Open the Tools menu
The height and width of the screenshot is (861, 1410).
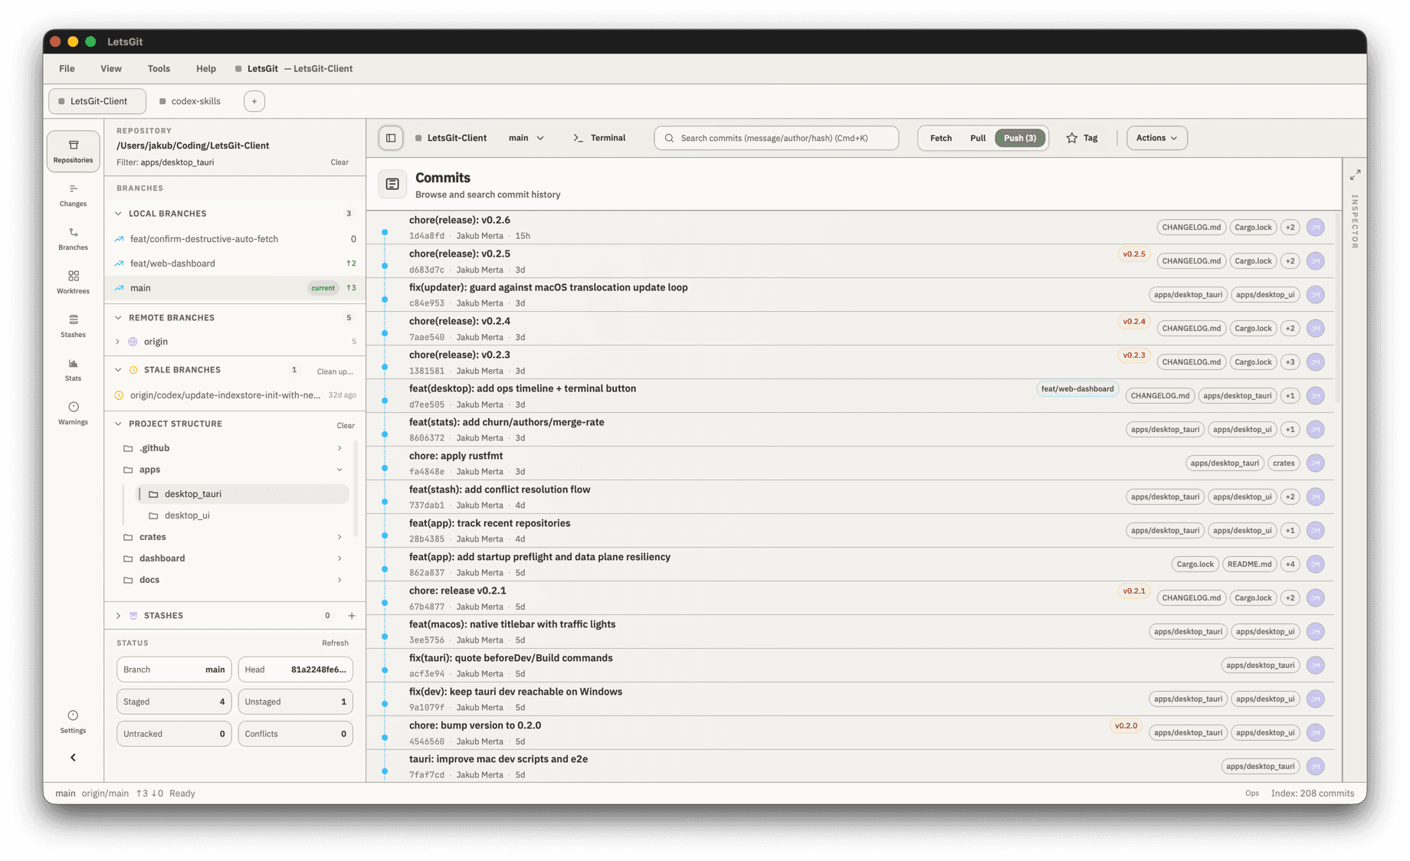click(159, 68)
